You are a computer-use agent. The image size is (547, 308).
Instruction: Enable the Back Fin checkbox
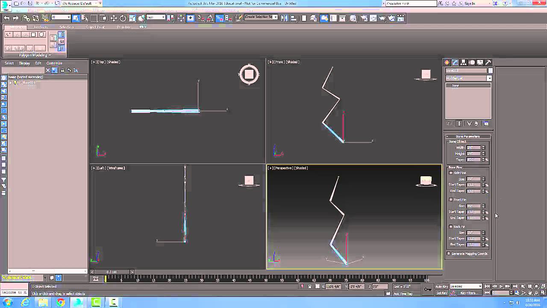point(451,227)
